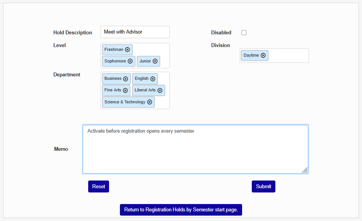Remove the Freshman level tag
The height and width of the screenshot is (221, 362).
pos(127,49)
